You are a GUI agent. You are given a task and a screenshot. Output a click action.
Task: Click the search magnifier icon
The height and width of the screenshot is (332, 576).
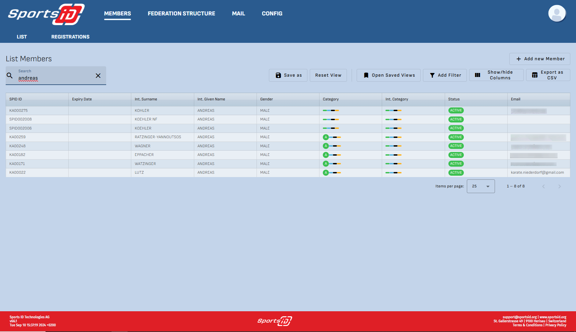10,76
